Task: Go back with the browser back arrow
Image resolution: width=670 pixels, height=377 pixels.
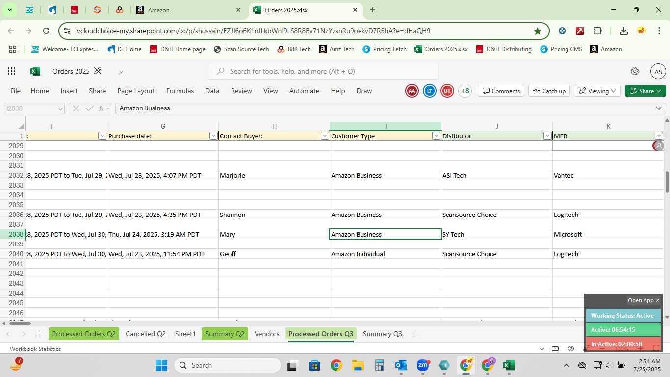Action: (x=11, y=31)
